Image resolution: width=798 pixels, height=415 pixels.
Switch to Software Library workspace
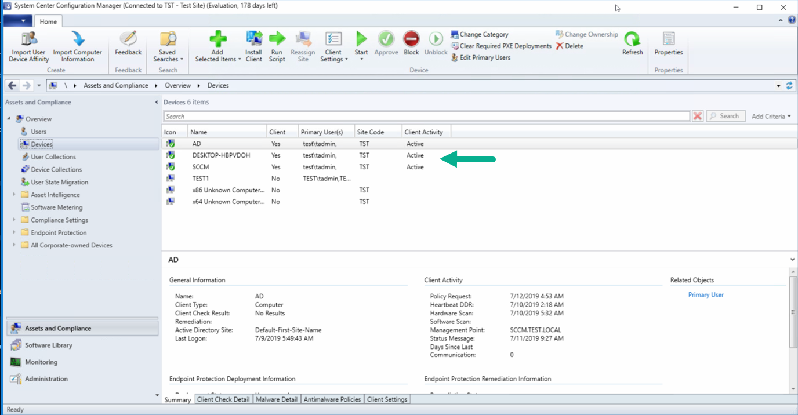pyautogui.click(x=82, y=345)
